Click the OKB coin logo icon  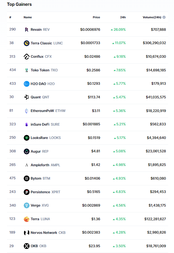(27, 246)
